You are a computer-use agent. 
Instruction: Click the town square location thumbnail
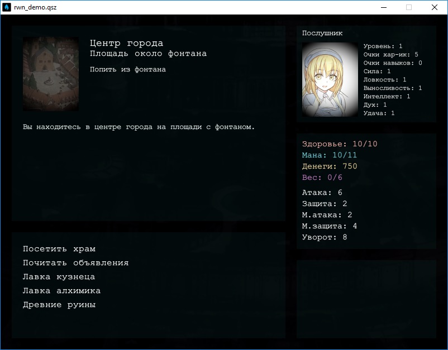[x=51, y=74]
